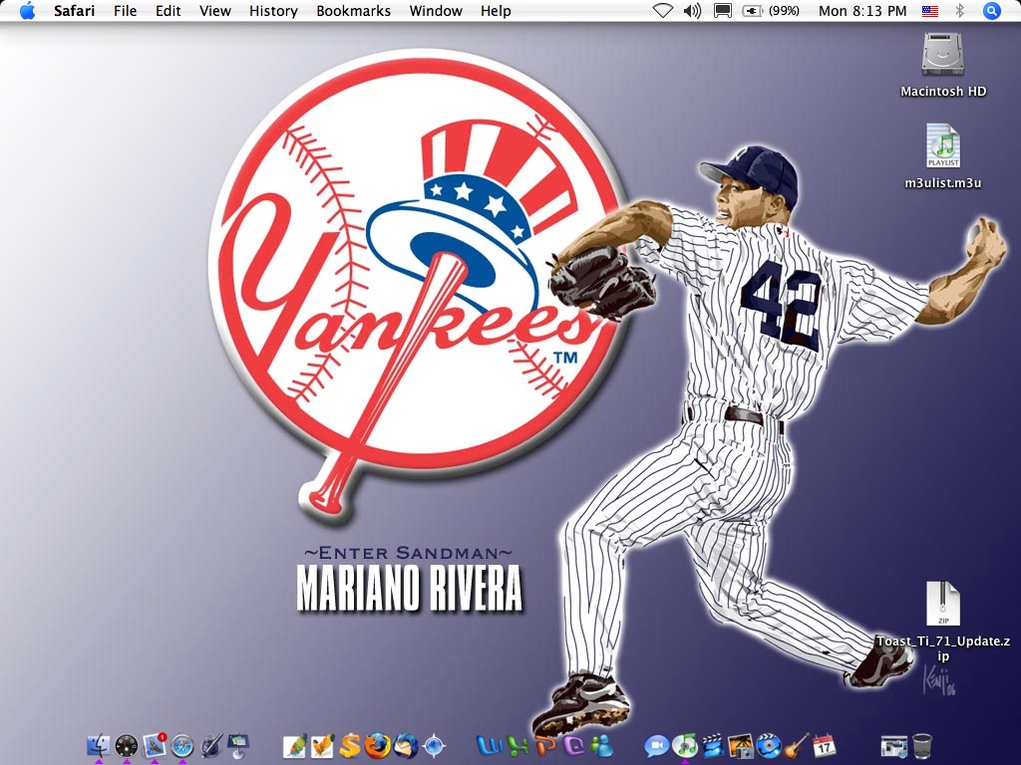
Task: Launch GarageBand from the Dock
Action: [797, 745]
